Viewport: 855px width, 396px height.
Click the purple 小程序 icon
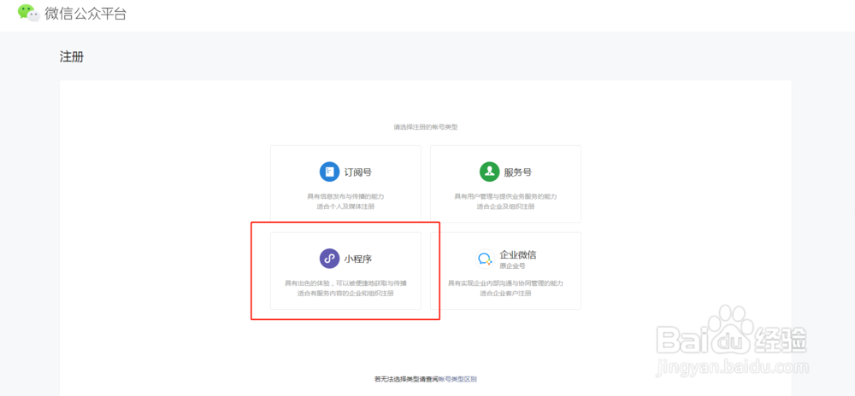[x=329, y=259]
